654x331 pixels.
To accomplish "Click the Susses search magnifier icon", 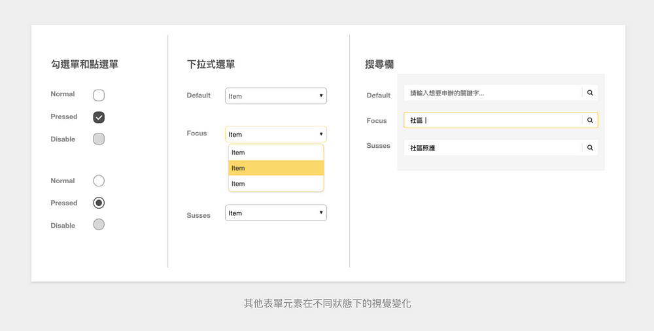I will 590,148.
